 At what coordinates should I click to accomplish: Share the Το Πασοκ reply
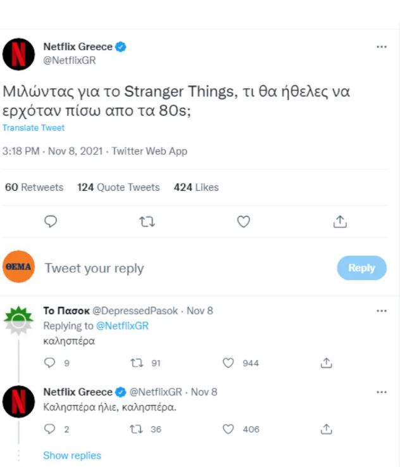pyautogui.click(x=327, y=363)
